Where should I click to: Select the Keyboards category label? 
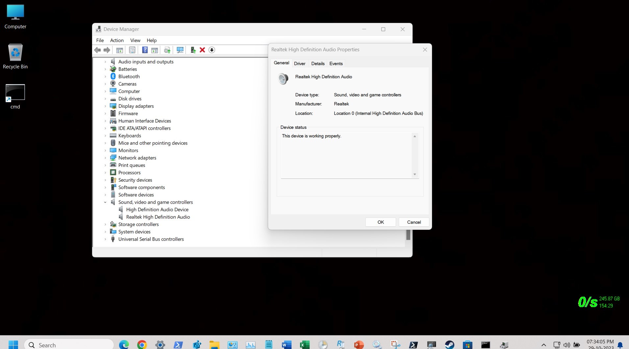click(130, 136)
